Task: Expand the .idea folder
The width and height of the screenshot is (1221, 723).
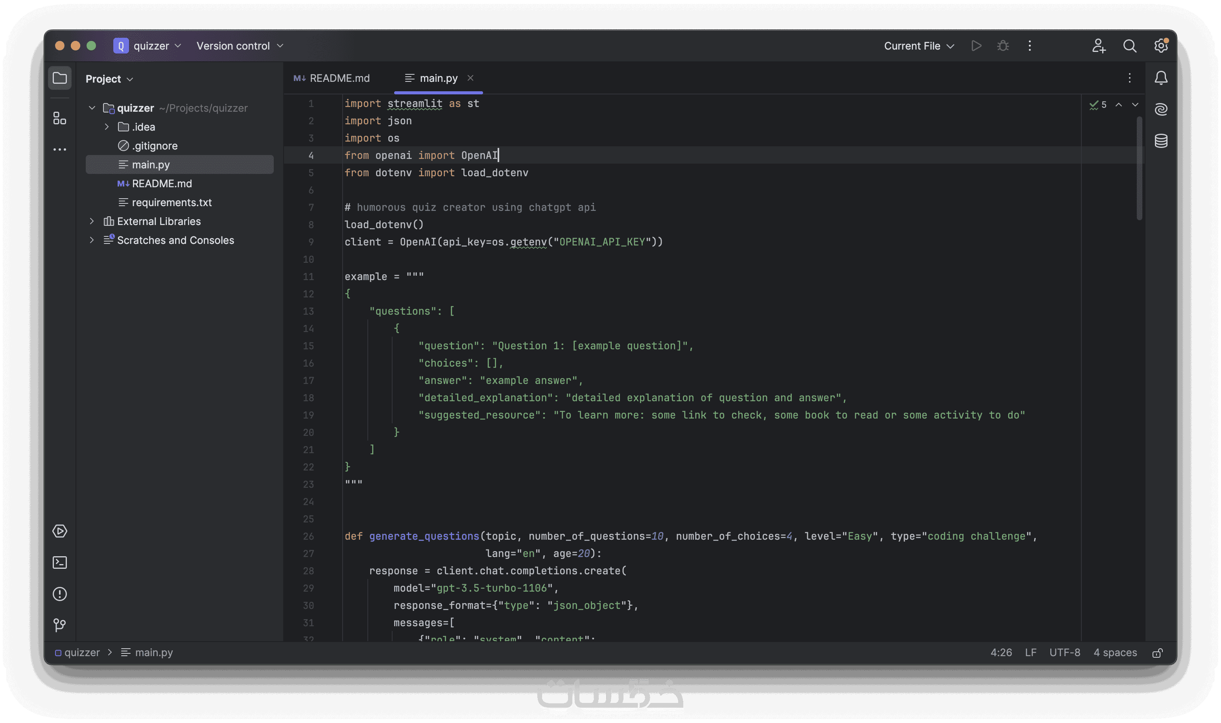Action: 107,127
